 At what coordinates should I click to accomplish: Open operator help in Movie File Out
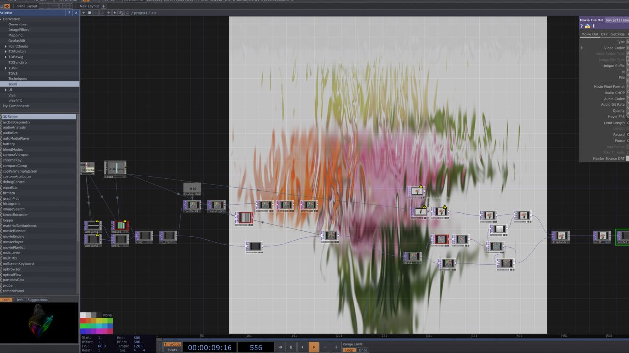tap(582, 26)
